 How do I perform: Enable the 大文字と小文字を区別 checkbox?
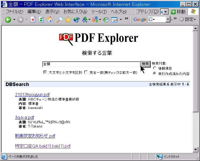[45, 72]
